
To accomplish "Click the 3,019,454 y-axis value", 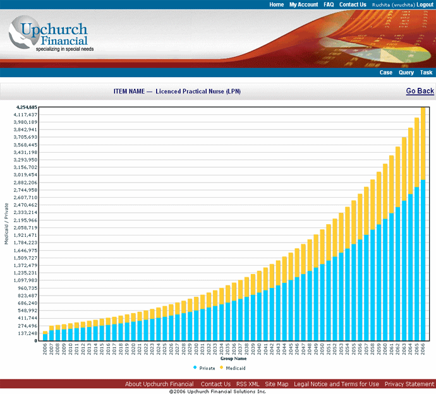I will 25,175.
